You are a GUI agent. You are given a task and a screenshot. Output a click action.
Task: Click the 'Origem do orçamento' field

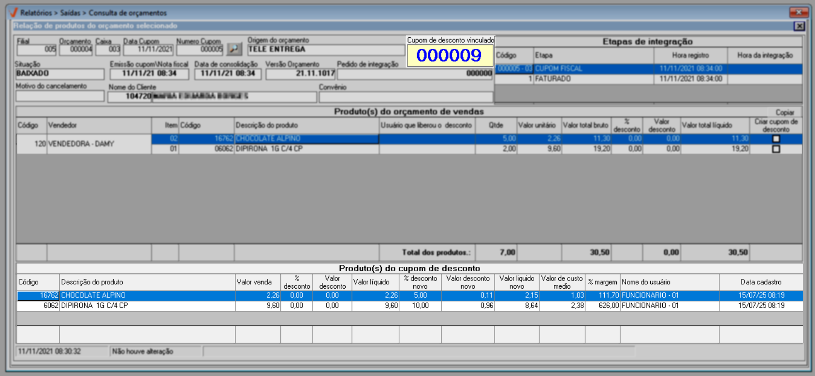point(325,49)
